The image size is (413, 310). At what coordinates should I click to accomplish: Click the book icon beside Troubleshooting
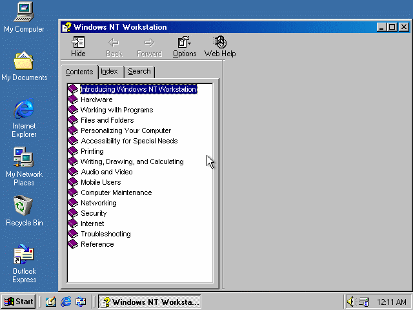[73, 234]
